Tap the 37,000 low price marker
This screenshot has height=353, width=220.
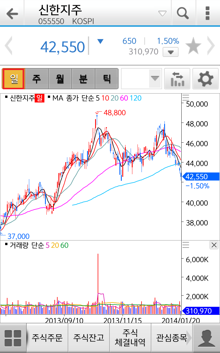click(18, 236)
